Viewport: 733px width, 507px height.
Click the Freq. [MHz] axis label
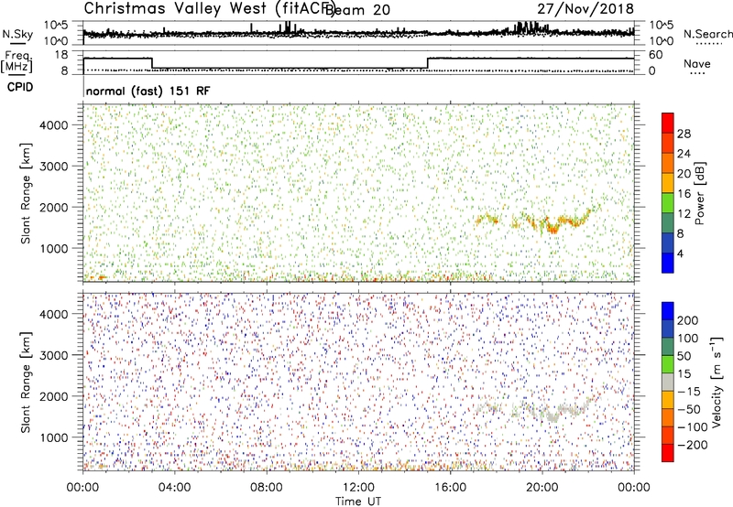click(17, 62)
